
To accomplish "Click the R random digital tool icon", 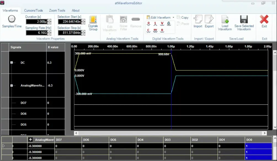I will pos(162,31).
